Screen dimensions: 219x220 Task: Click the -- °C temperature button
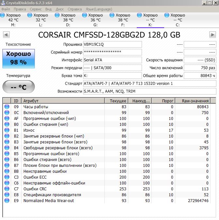point(19,87)
